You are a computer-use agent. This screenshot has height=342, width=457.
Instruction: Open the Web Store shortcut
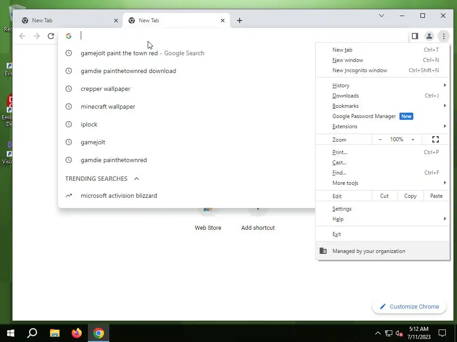(x=208, y=221)
